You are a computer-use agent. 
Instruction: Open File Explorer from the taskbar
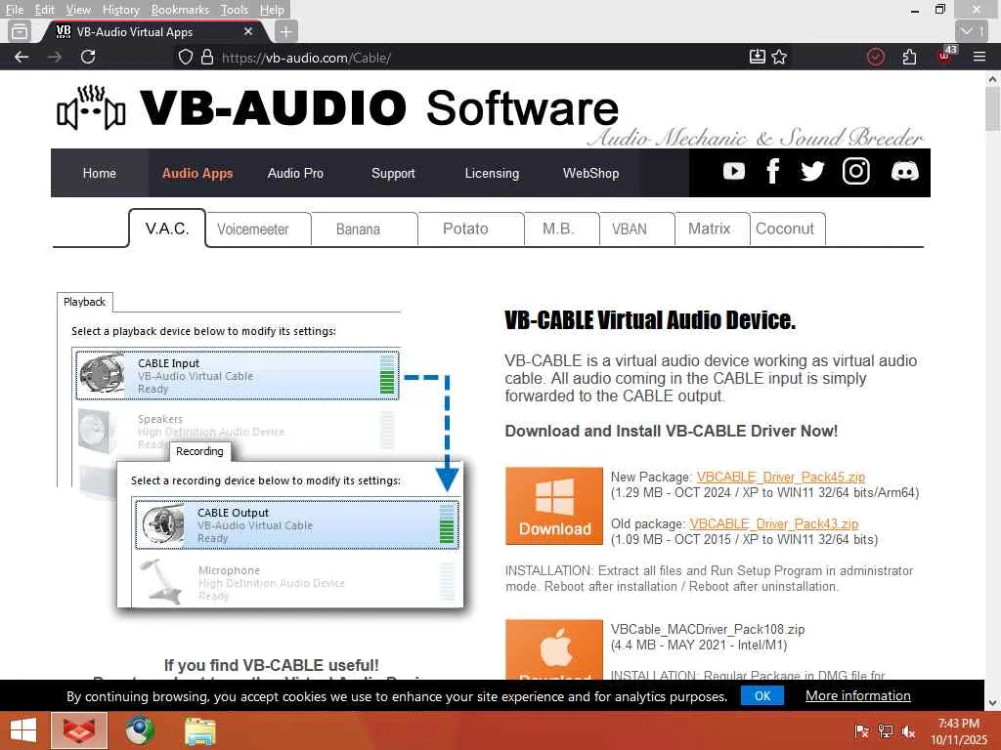pyautogui.click(x=199, y=730)
